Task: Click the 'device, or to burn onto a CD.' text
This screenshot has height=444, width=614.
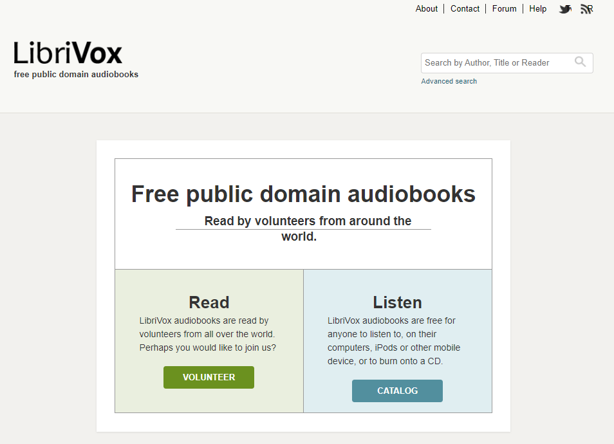Action: click(x=385, y=361)
